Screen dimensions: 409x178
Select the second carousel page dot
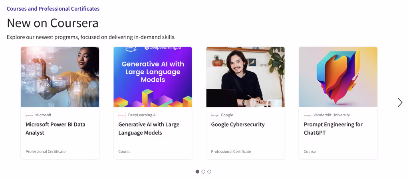tap(203, 172)
